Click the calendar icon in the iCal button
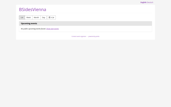Screen dimensions: 171x107 coord(50,17)
